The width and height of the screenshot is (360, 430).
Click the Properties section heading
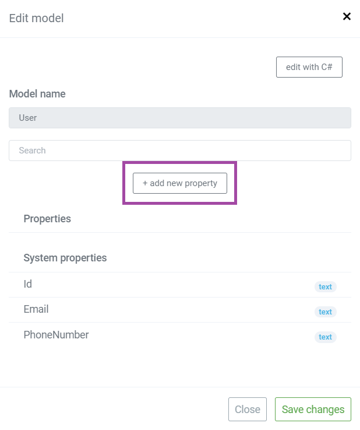47,219
